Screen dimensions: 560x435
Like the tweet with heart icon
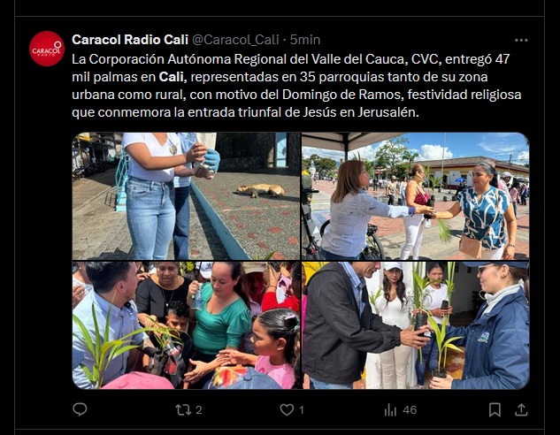(287, 409)
